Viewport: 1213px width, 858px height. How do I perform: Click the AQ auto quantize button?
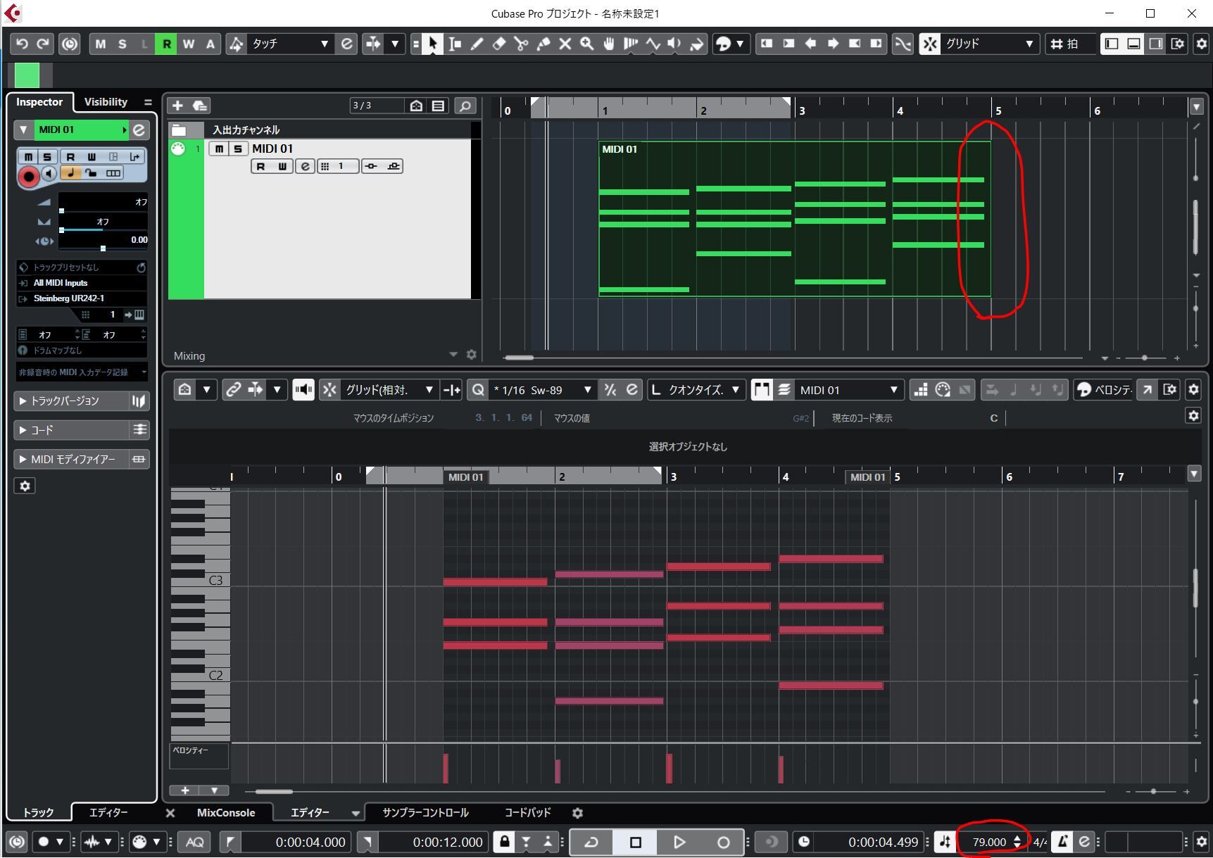[x=195, y=842]
